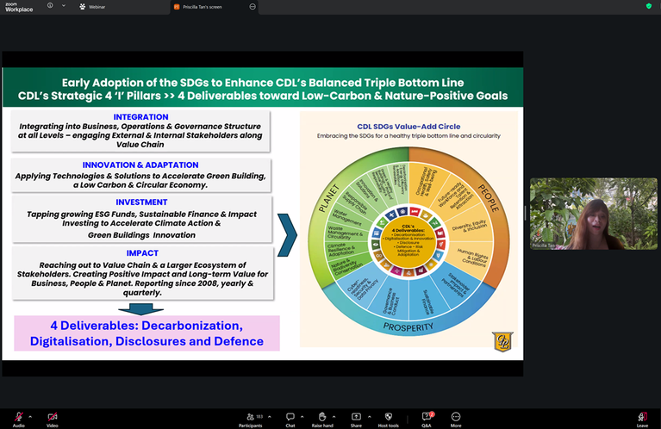Image resolution: width=661 pixels, height=429 pixels.
Task: Switch to the Webinar tab
Action: (92, 7)
